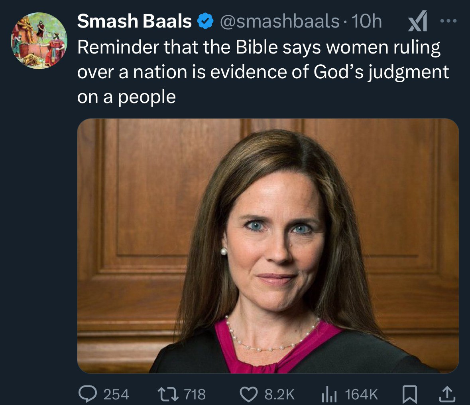Click the 10h post timestamp

(366, 21)
